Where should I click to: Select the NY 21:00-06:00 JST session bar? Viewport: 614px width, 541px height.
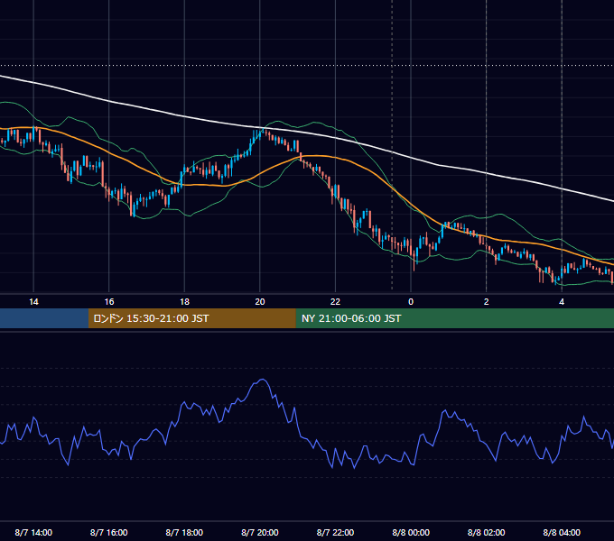tap(454, 318)
